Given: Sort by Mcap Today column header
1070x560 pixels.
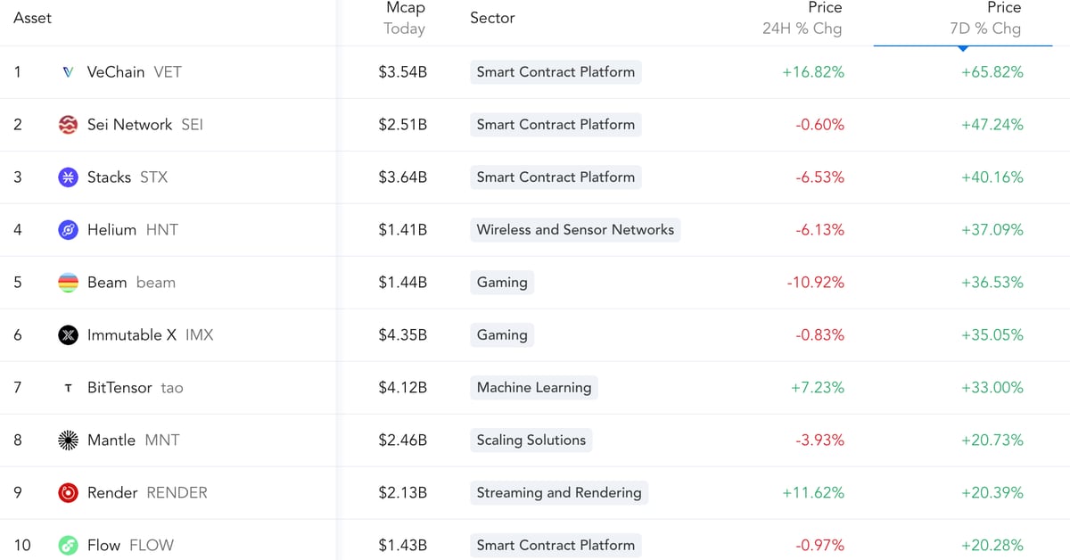Looking at the screenshot, I should click(x=404, y=19).
